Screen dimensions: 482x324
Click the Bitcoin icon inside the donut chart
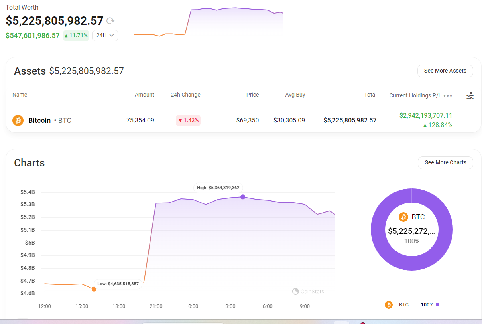point(403,217)
